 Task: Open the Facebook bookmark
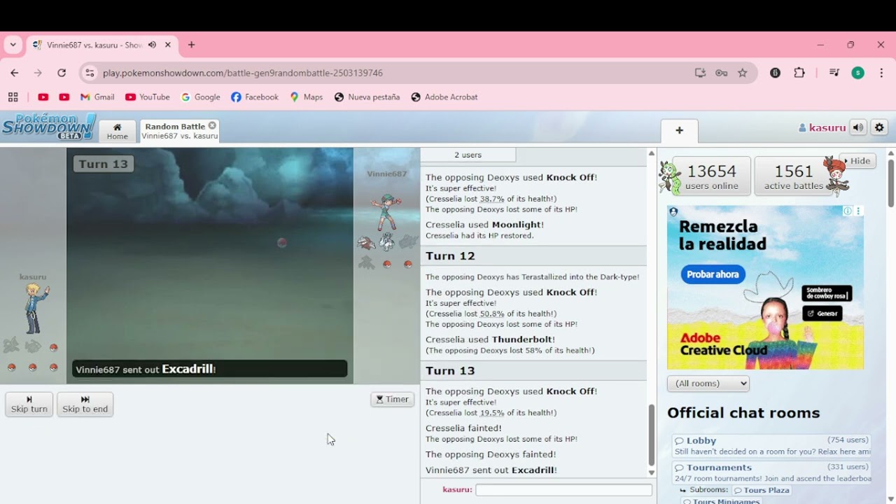click(x=255, y=97)
